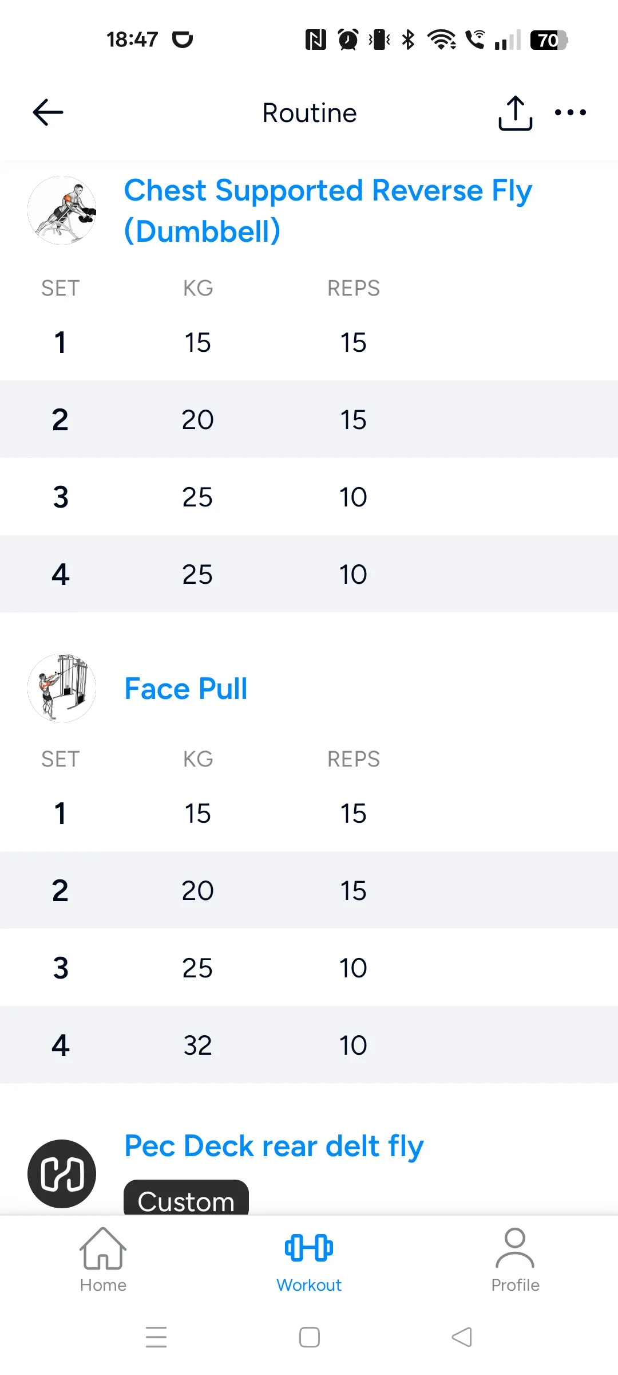Image resolution: width=618 pixels, height=1375 pixels.
Task: Tap the alarm clock status icon
Action: (348, 40)
